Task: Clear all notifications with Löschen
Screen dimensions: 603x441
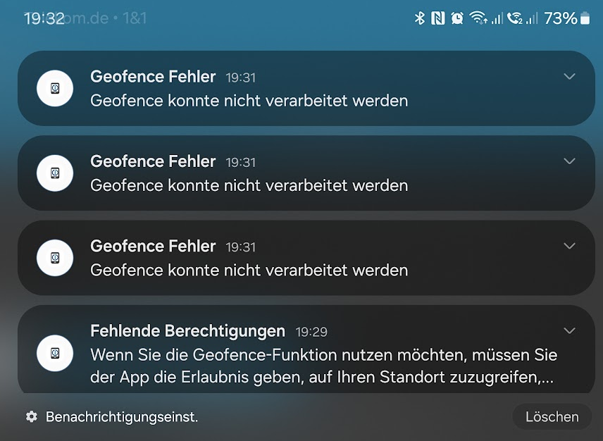Action: pyautogui.click(x=552, y=417)
